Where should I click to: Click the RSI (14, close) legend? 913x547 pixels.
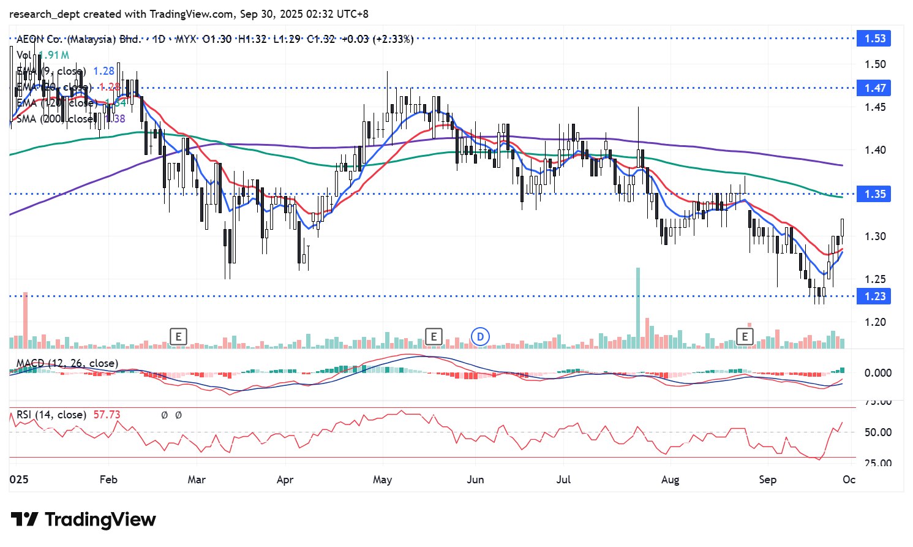pos(53,415)
